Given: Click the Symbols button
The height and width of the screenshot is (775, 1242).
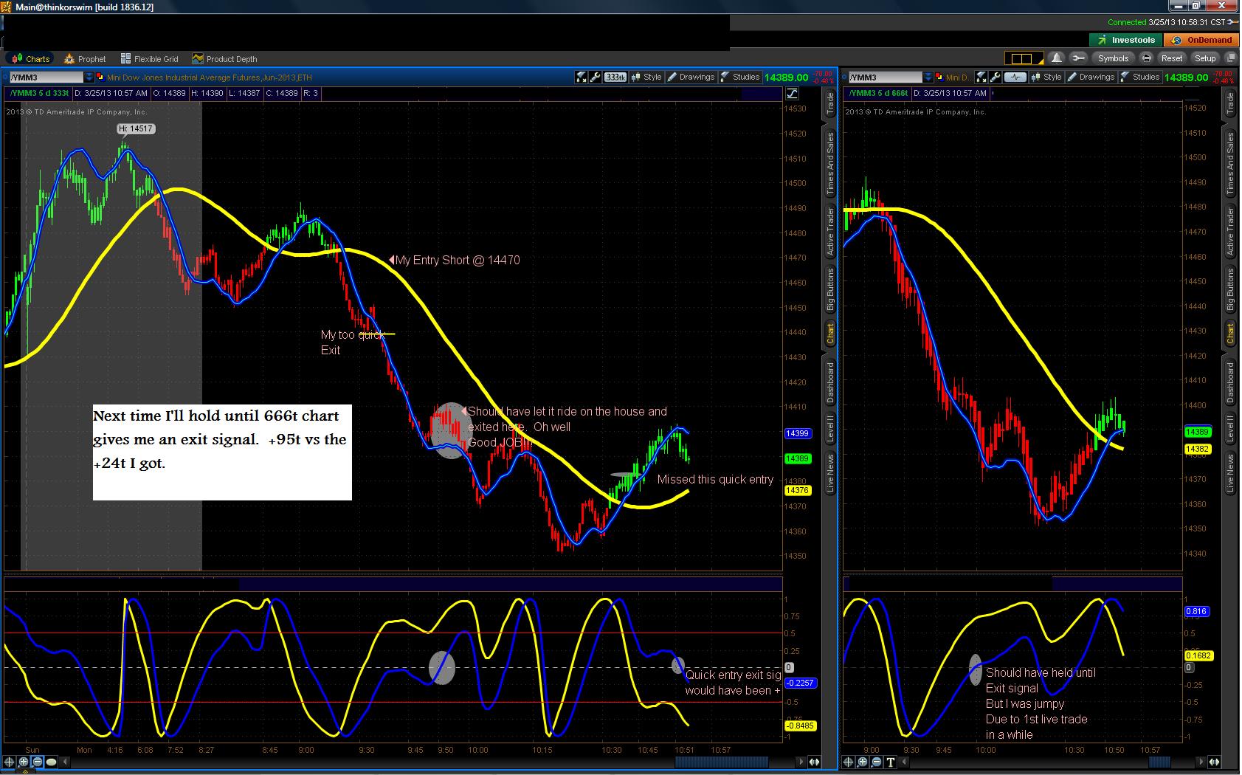Looking at the screenshot, I should [1113, 58].
